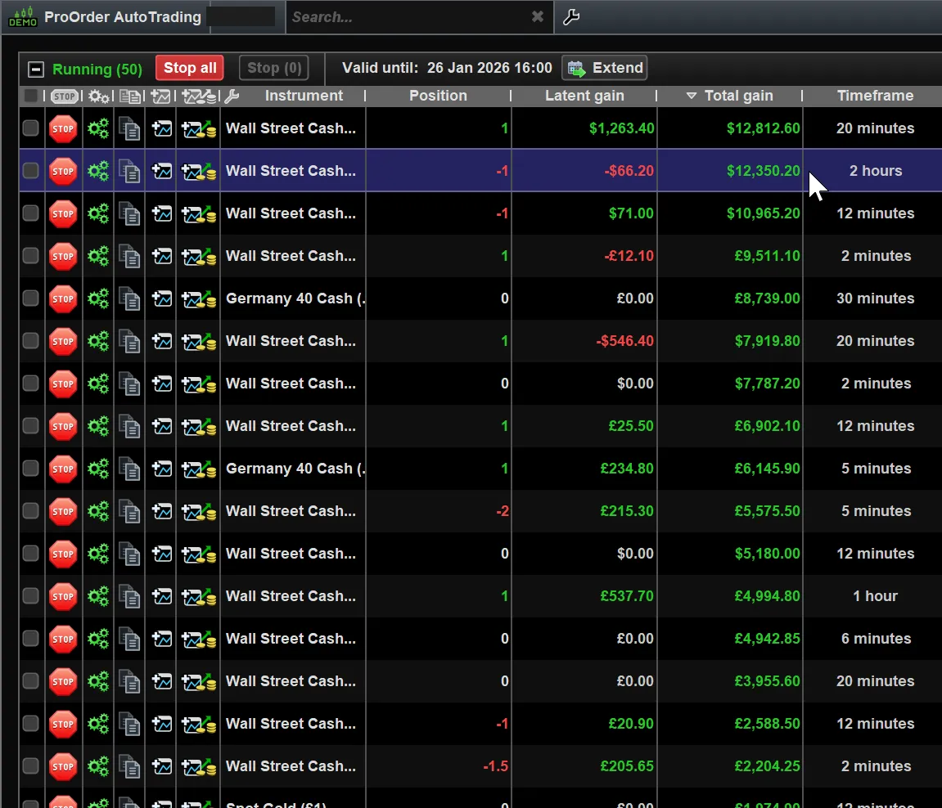The width and height of the screenshot is (942, 808).
Task: Click the wrench icon beside the search box
Action: [x=571, y=17]
